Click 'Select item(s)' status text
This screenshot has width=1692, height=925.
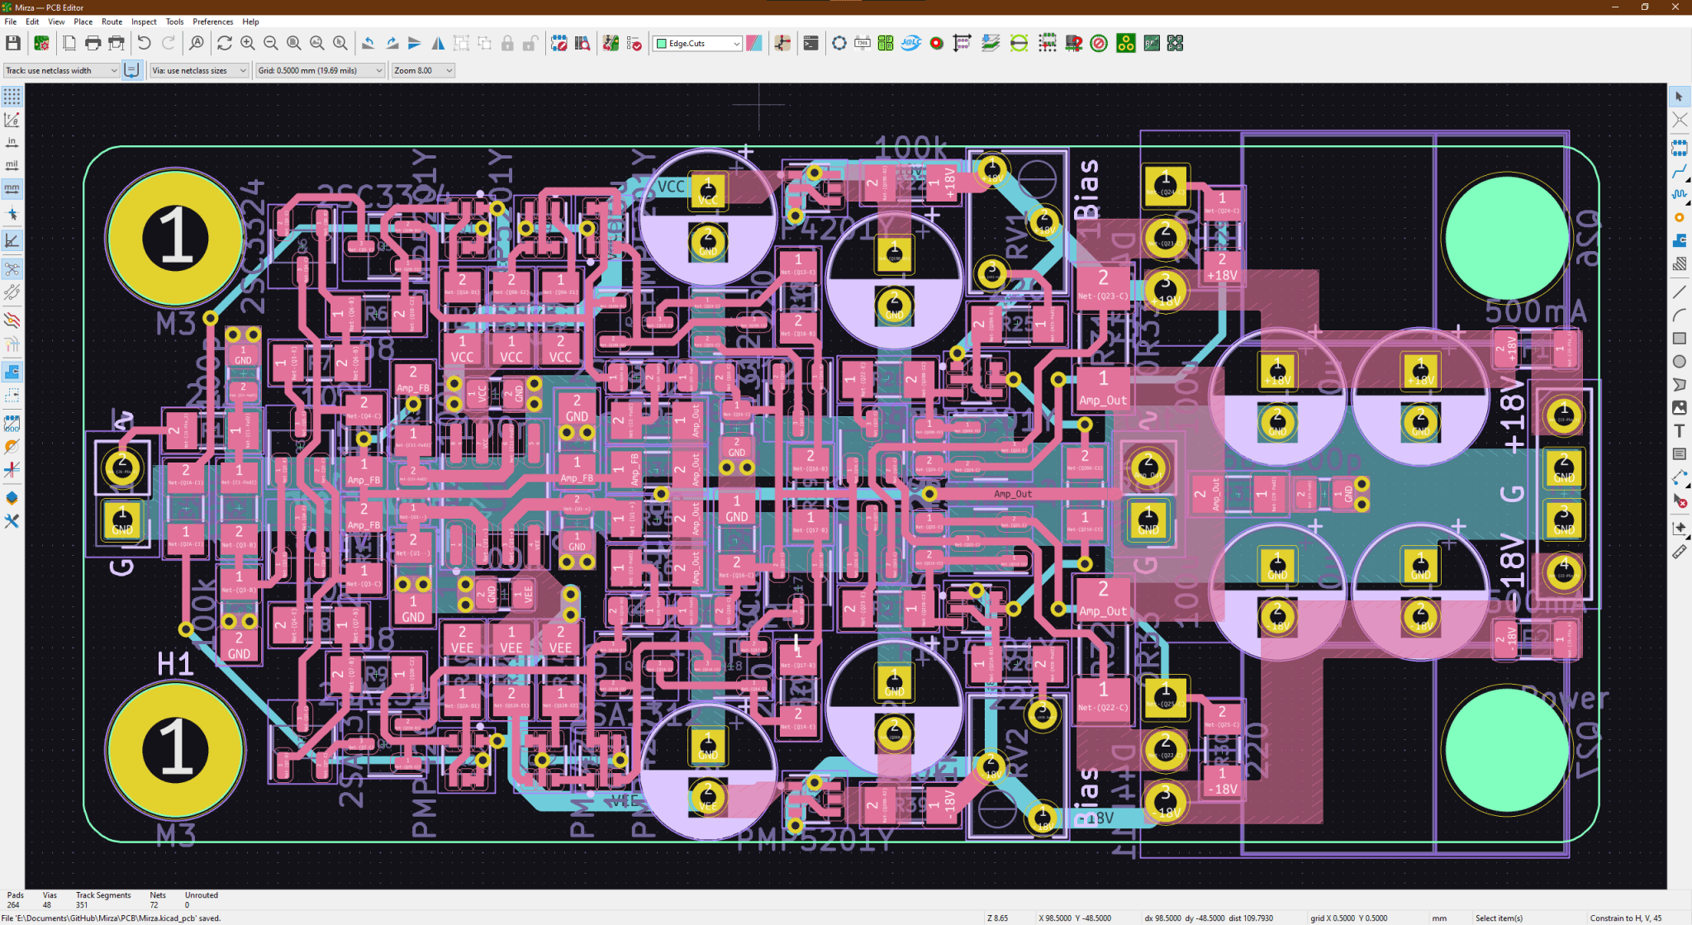[x=1499, y=918]
